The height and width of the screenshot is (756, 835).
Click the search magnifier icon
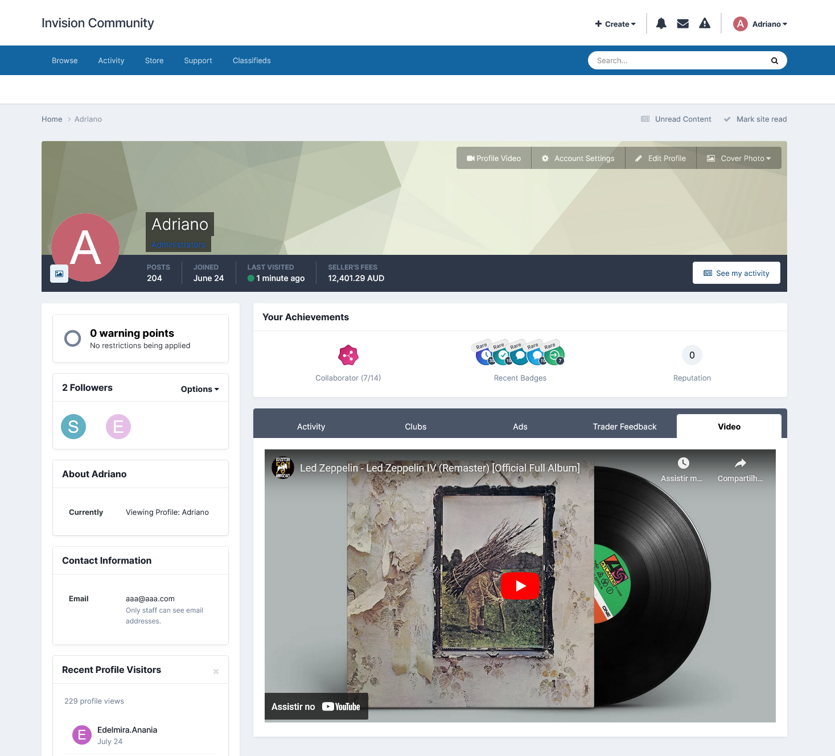coord(774,61)
